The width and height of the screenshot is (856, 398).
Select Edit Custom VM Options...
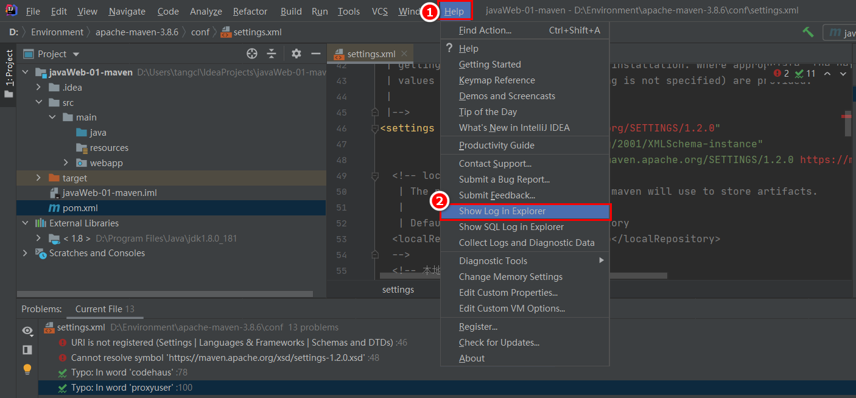click(x=525, y=308)
